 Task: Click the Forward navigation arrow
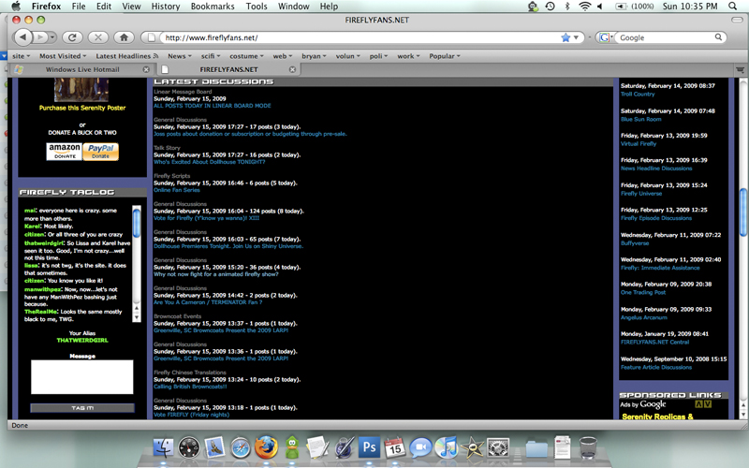tap(40, 37)
